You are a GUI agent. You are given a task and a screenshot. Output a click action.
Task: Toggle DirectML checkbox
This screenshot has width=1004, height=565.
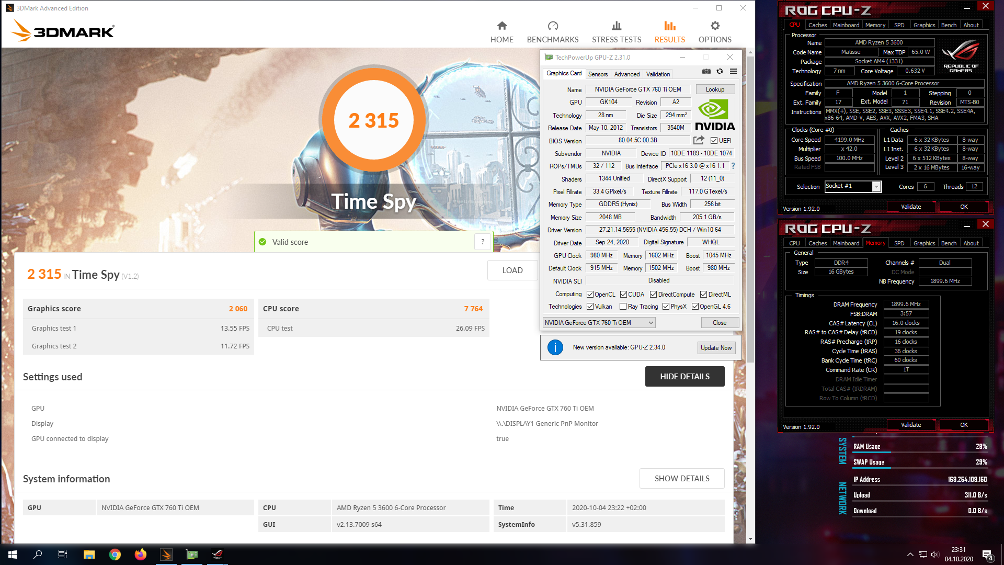tap(703, 294)
